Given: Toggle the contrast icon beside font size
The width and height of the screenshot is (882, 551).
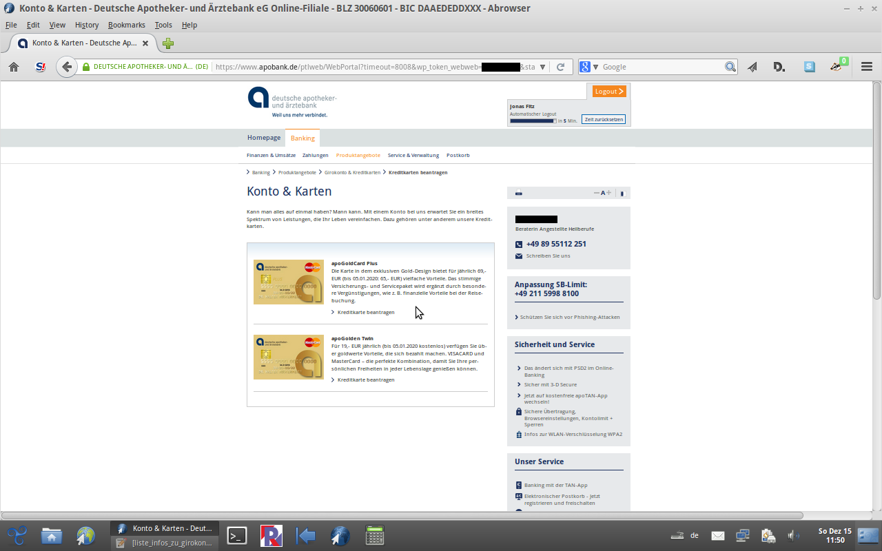Looking at the screenshot, I should click(622, 194).
